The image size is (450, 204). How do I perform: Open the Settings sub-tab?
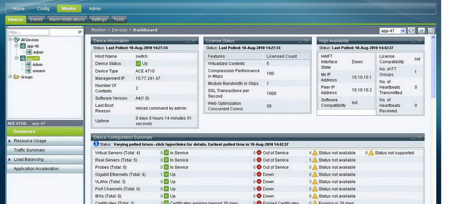[99, 20]
